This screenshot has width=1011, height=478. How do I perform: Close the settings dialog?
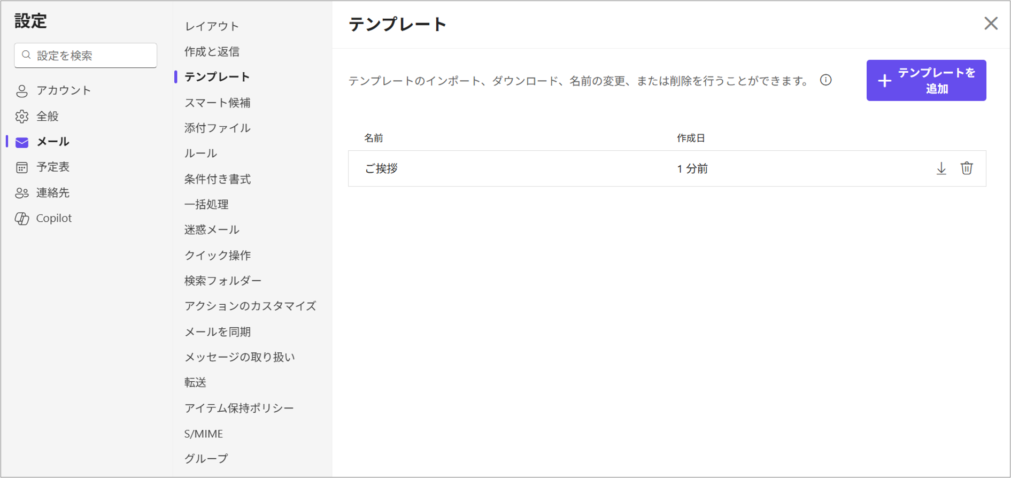pyautogui.click(x=991, y=24)
